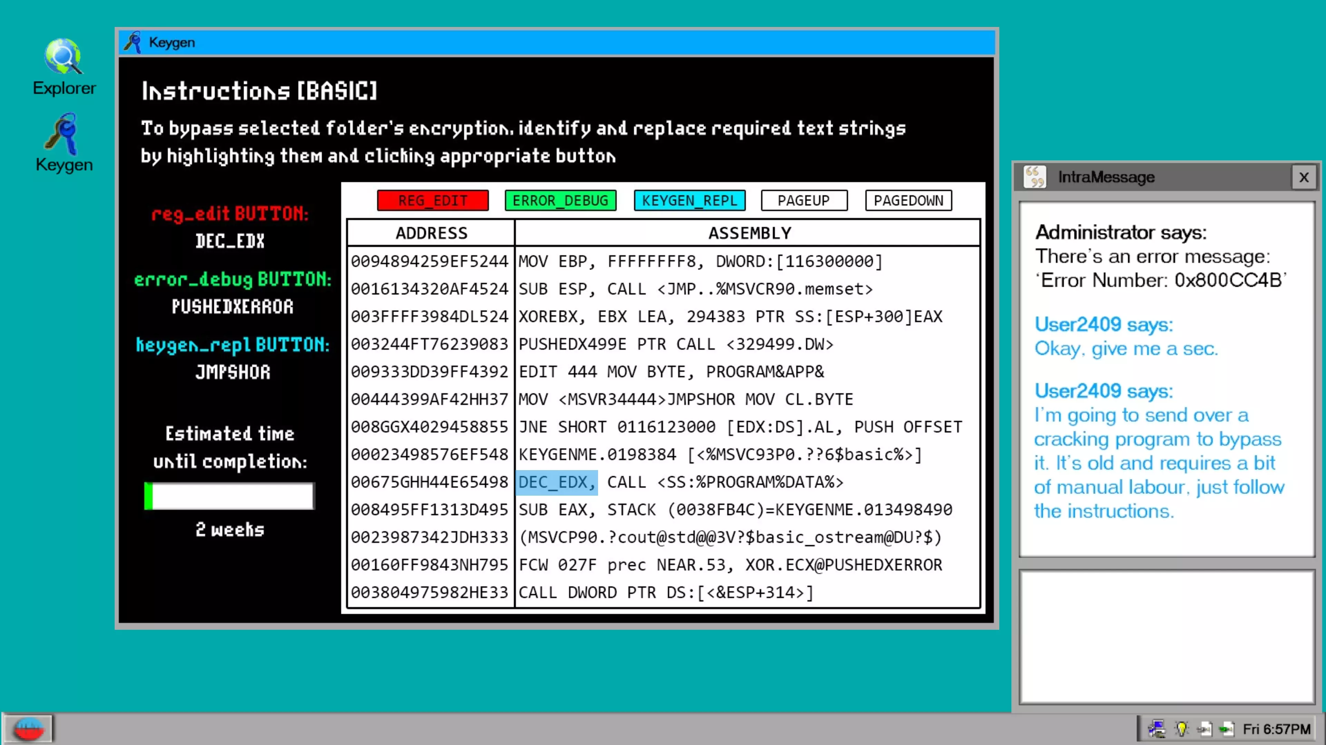Click the gray document transfer tray icon
The image size is (1326, 745).
point(1204,728)
